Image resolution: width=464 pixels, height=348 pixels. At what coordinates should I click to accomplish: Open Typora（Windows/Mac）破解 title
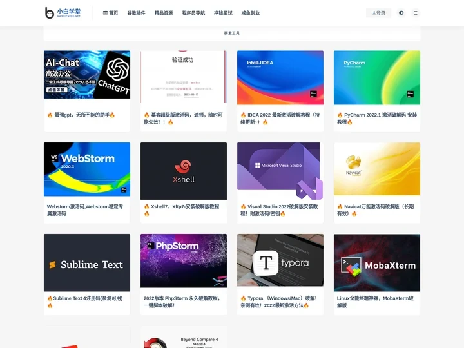[279, 302]
